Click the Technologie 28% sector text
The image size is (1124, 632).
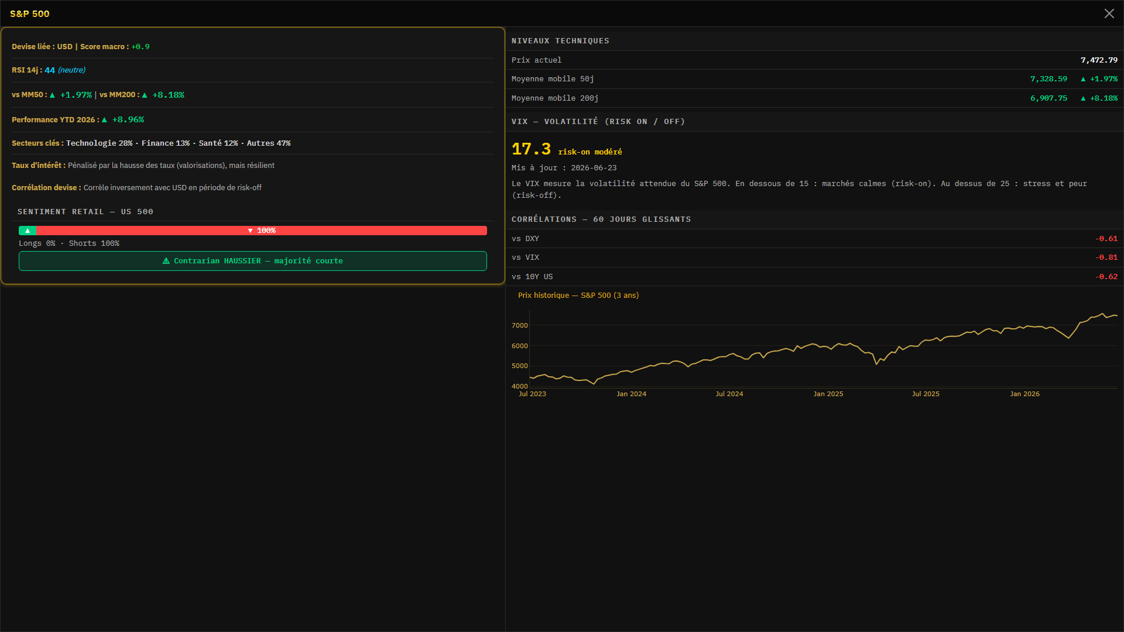100,143
